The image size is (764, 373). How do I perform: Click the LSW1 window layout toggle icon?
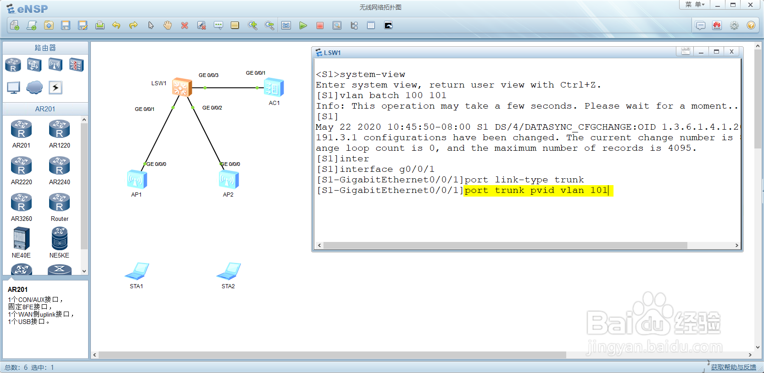click(686, 51)
